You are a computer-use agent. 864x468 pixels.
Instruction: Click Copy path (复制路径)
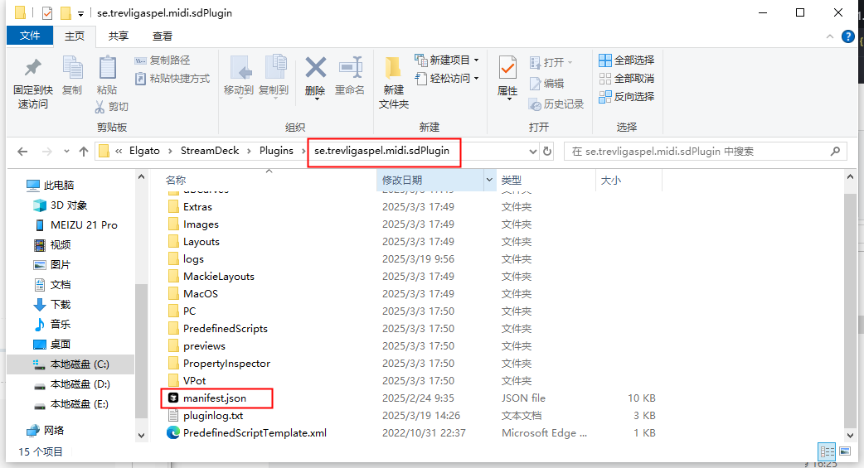click(163, 60)
